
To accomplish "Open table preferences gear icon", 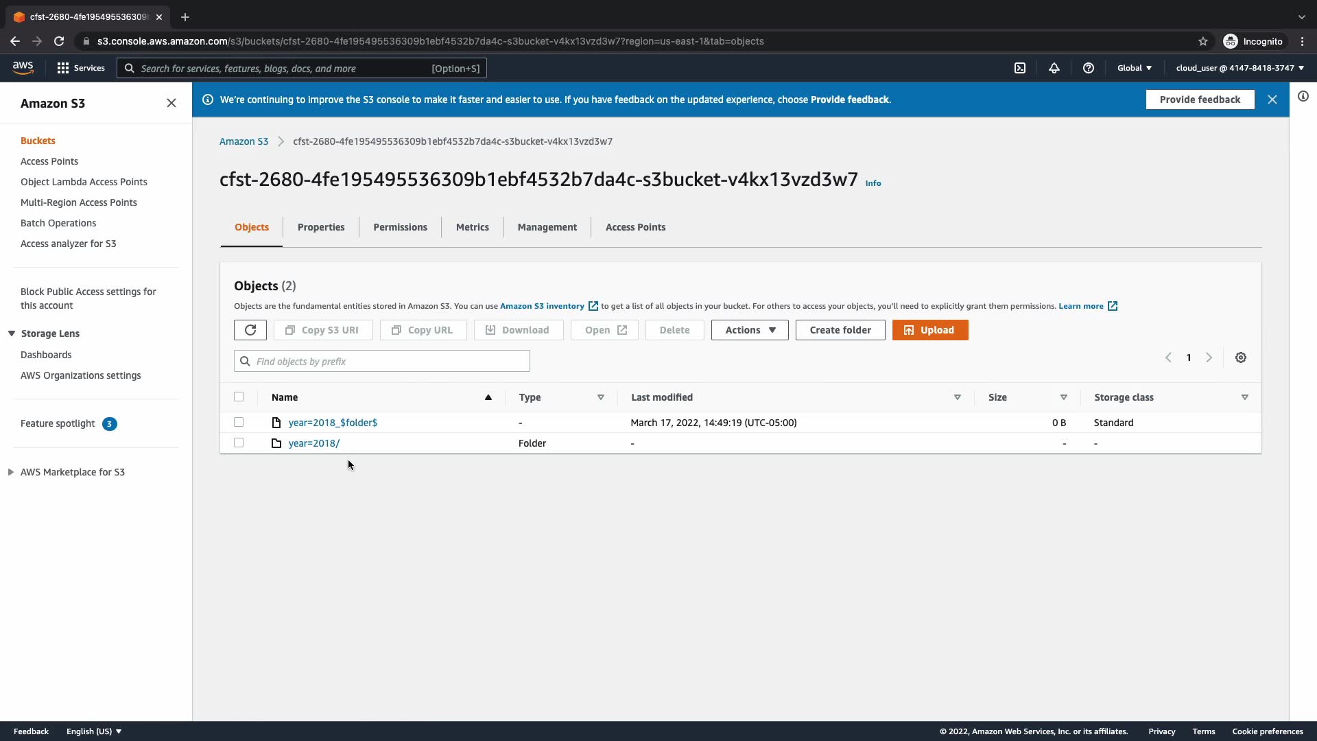I will (1241, 357).
